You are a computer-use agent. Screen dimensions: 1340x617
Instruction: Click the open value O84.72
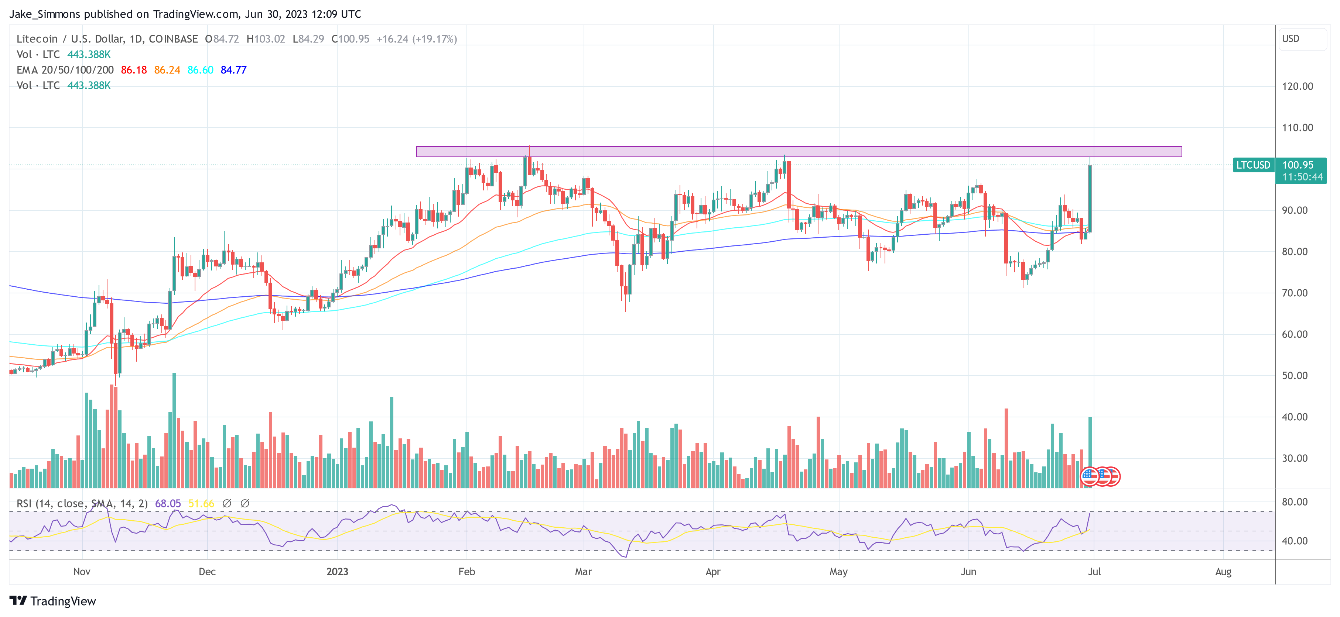click(x=222, y=39)
